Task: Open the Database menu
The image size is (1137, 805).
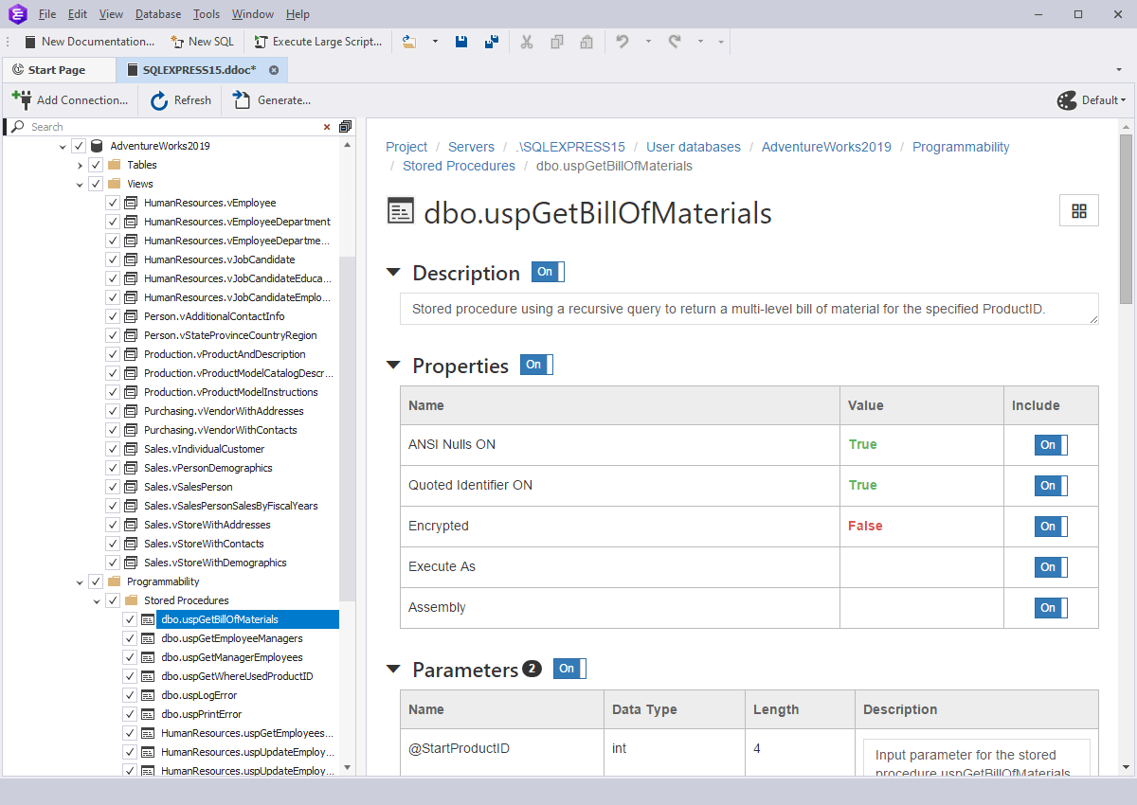Action: tap(157, 13)
